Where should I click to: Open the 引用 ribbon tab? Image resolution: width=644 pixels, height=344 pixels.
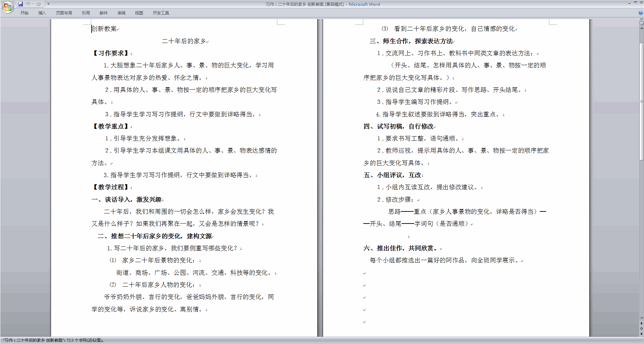(86, 13)
